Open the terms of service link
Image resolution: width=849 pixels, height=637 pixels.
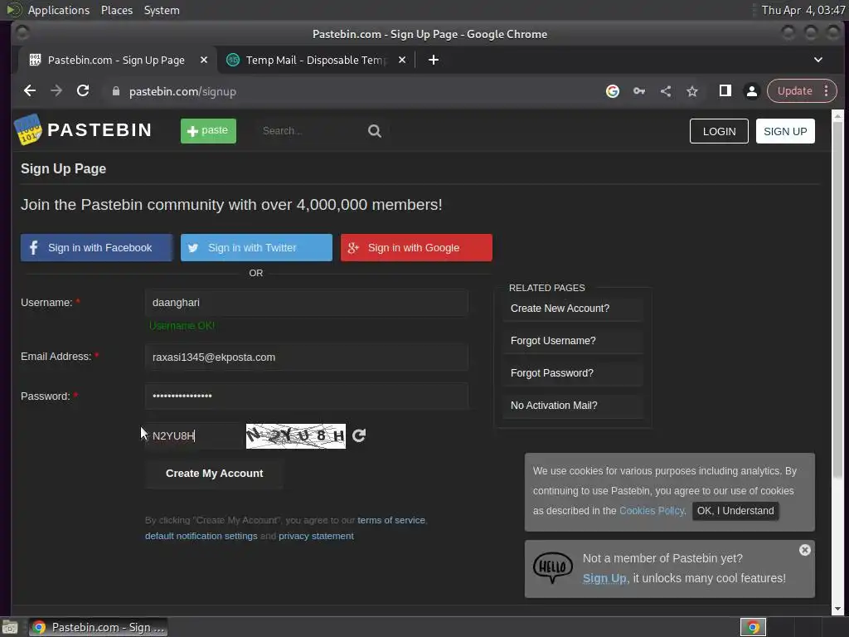pyautogui.click(x=391, y=520)
